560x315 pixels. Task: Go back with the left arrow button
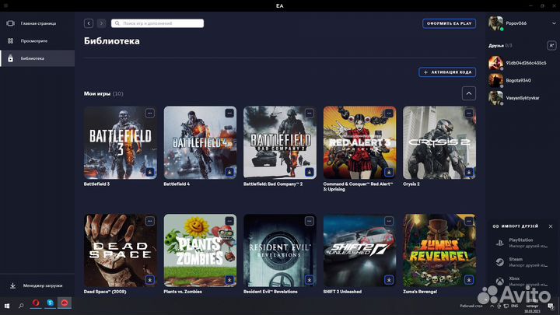89,23
